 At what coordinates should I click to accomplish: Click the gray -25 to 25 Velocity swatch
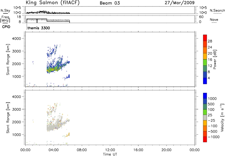point(205,118)
